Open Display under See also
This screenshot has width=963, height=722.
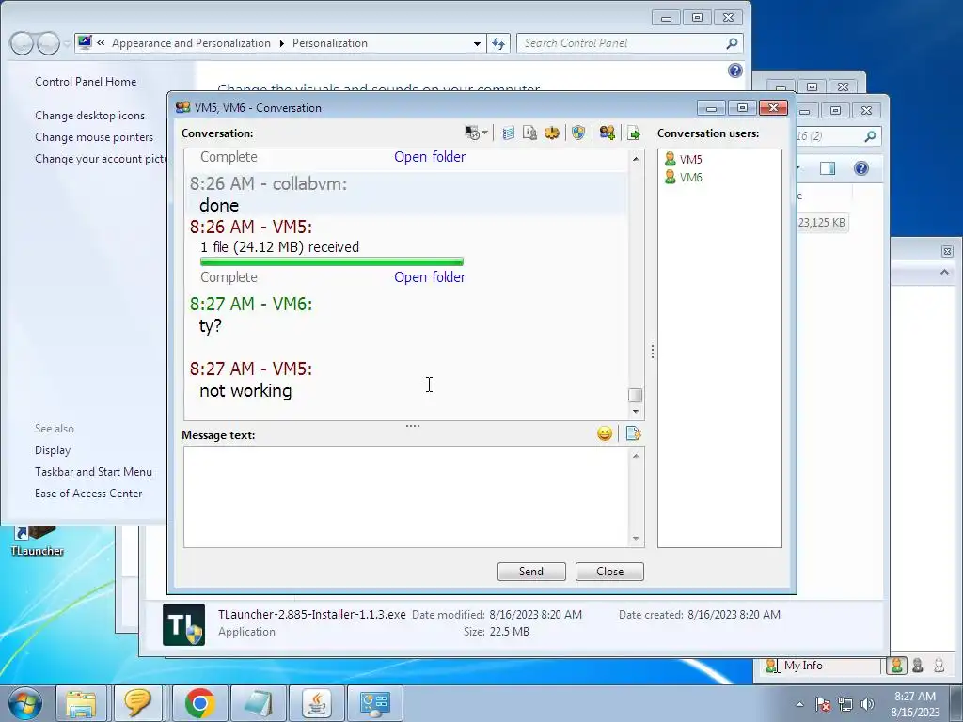(x=53, y=450)
